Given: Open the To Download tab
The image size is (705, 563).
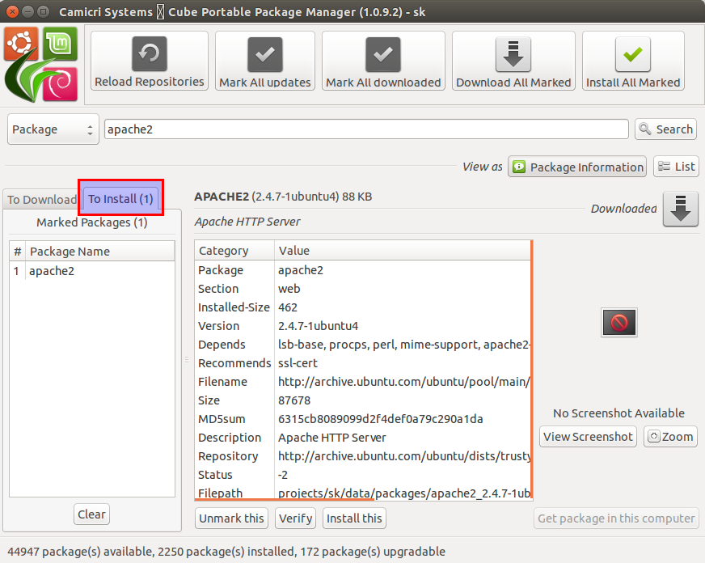Looking at the screenshot, I should (x=42, y=199).
